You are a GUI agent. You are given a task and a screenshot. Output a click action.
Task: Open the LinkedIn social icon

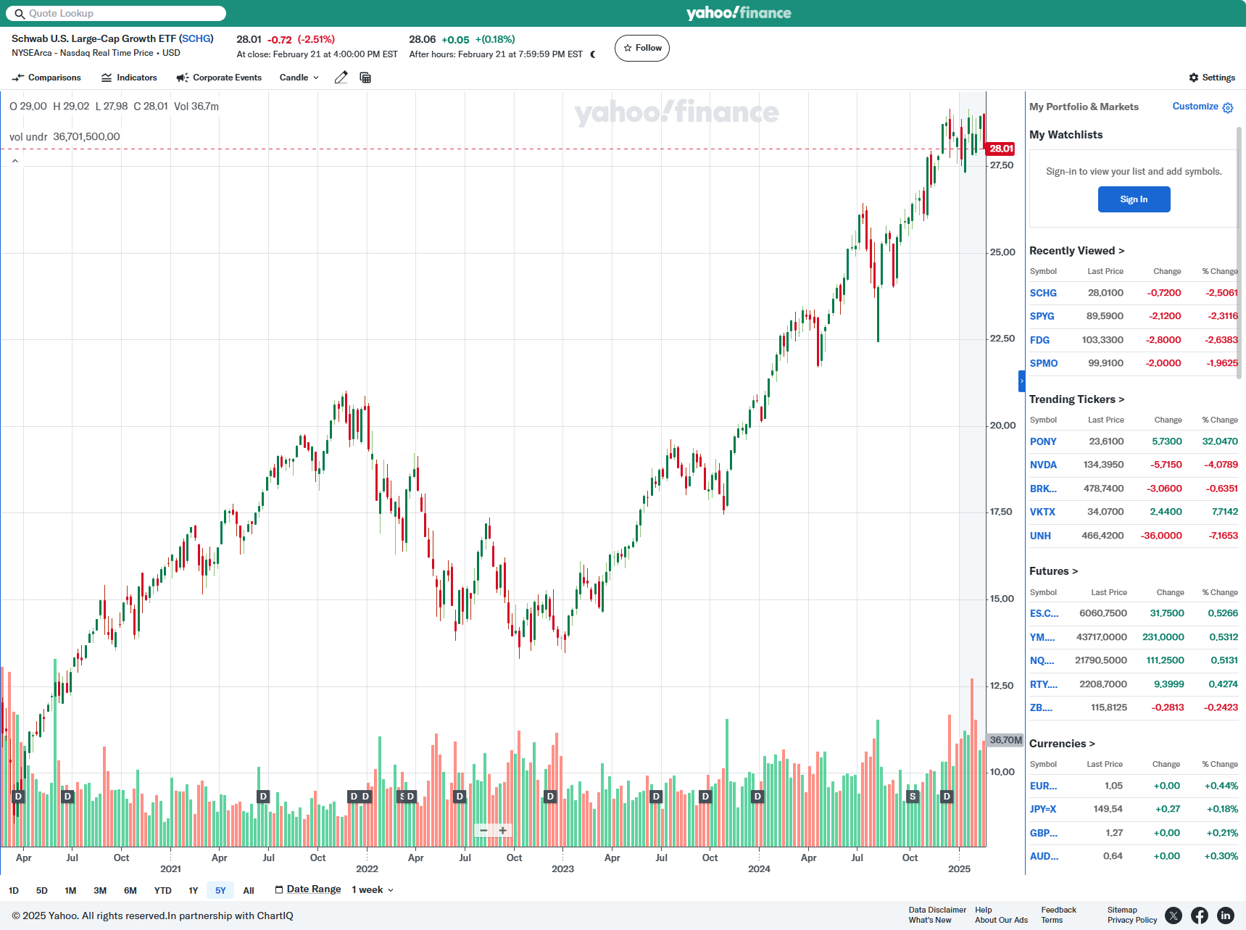(1225, 916)
